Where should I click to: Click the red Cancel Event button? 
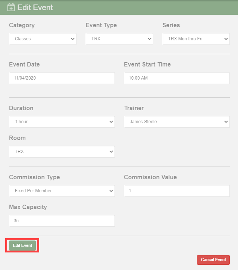tap(213, 260)
